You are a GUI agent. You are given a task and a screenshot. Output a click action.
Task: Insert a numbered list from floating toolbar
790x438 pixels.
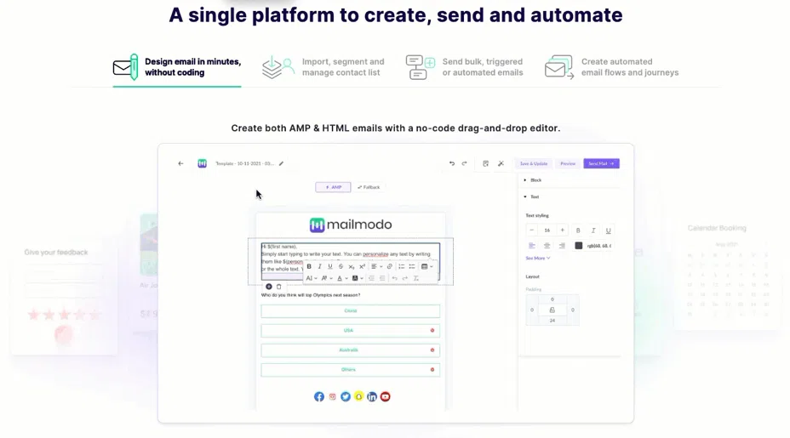[402, 267]
